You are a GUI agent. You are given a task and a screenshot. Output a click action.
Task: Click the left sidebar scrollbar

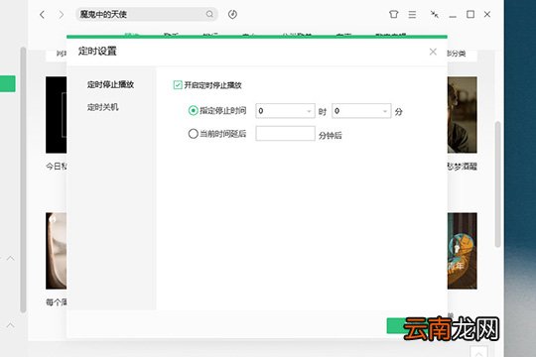23,179
